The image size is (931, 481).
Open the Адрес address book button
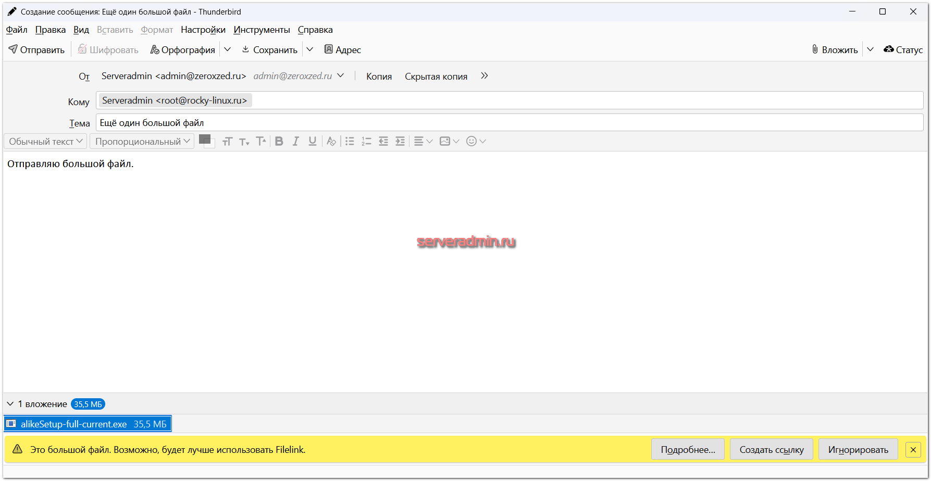[x=342, y=50]
